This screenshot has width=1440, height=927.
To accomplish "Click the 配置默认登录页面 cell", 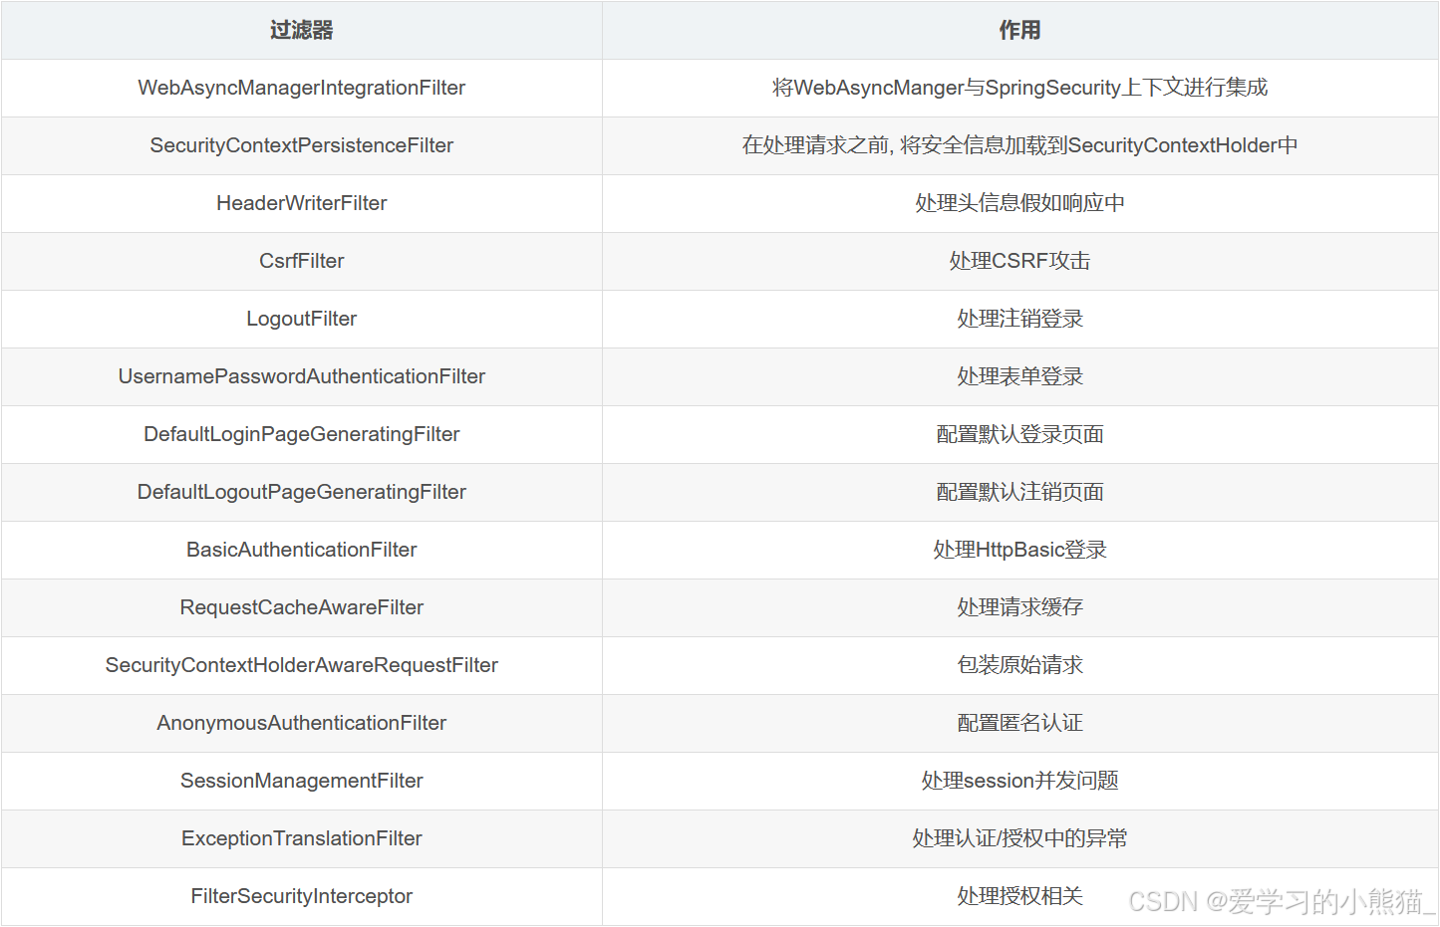I will (1019, 434).
